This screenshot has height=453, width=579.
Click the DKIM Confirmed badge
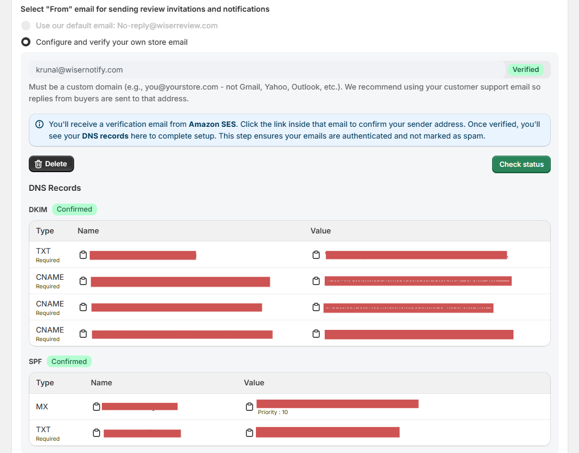click(x=75, y=209)
